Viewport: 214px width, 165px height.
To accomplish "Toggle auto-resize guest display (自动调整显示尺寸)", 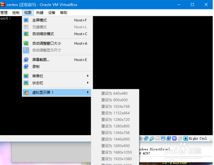I will tap(57, 50).
